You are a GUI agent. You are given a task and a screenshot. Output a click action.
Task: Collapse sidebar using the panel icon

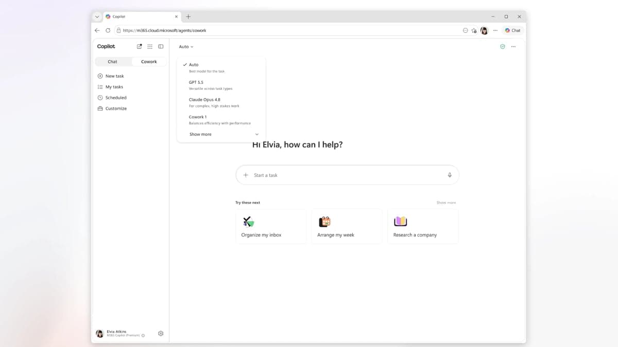161,46
